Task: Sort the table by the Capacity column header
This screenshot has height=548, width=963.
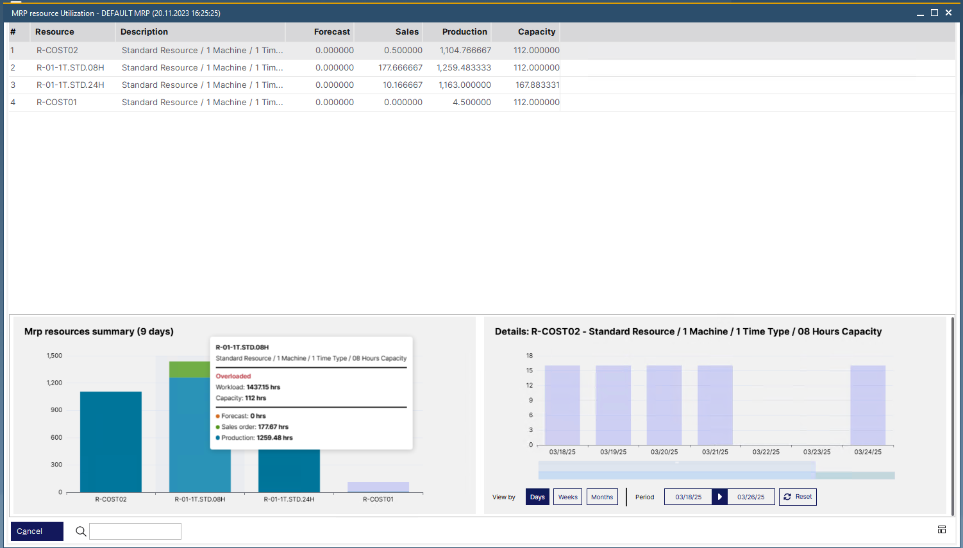Action: (x=536, y=31)
